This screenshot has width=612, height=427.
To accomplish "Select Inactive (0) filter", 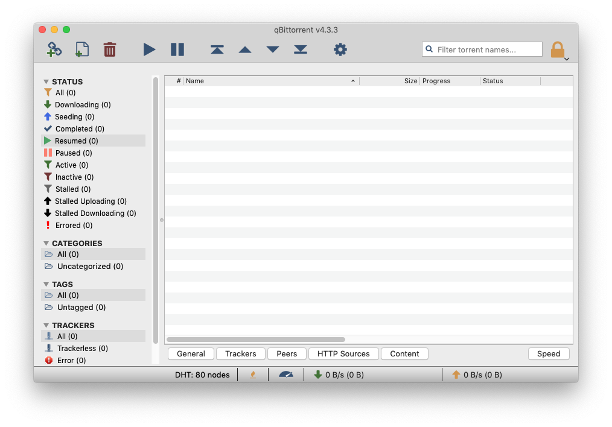I will (93, 177).
